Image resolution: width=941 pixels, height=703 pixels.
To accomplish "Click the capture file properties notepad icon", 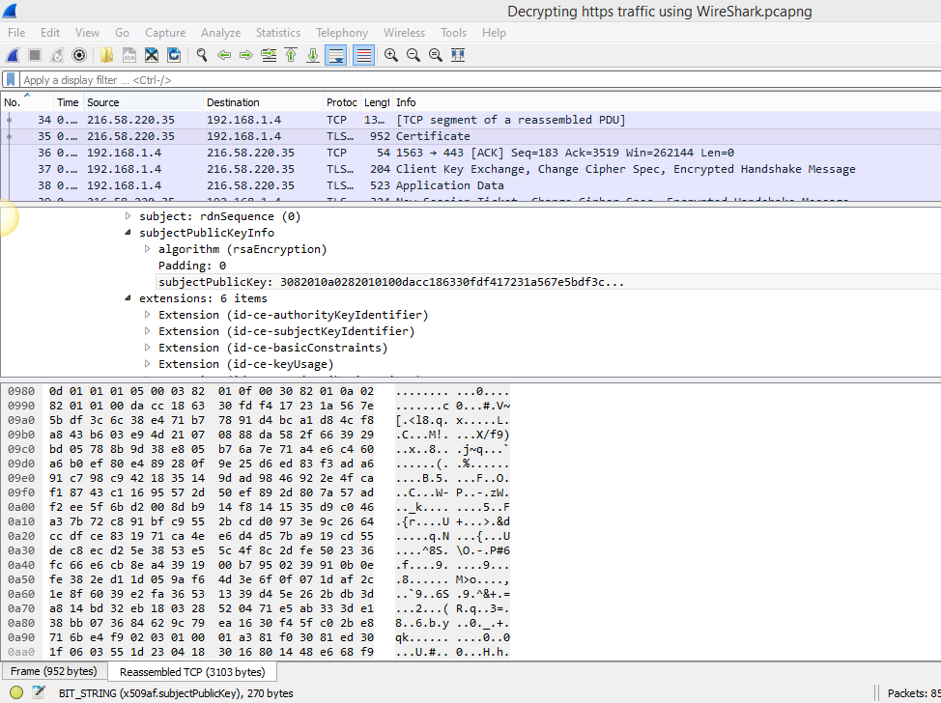I will 38,692.
